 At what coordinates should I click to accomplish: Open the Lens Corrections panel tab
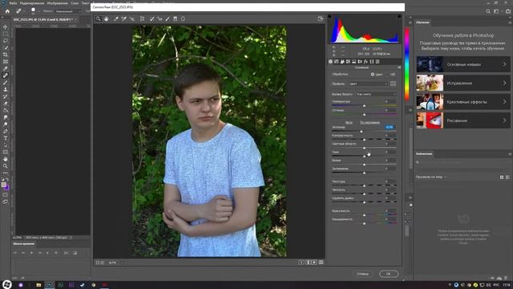(x=360, y=62)
